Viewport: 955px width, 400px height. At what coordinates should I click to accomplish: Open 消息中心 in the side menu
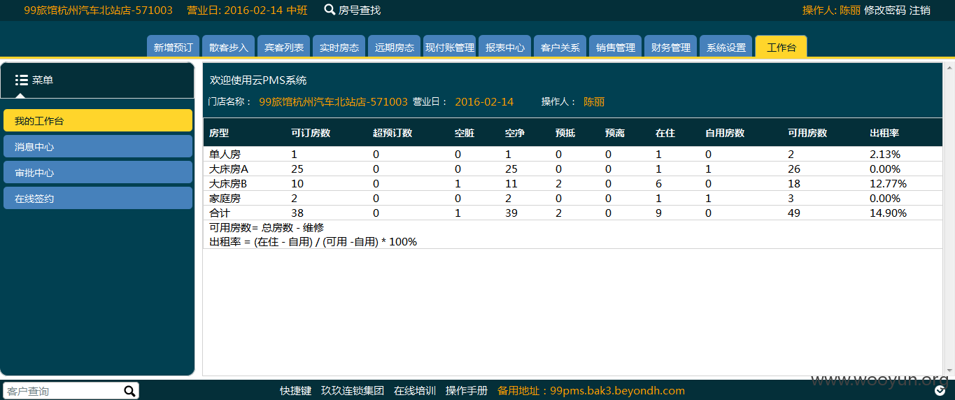click(98, 146)
